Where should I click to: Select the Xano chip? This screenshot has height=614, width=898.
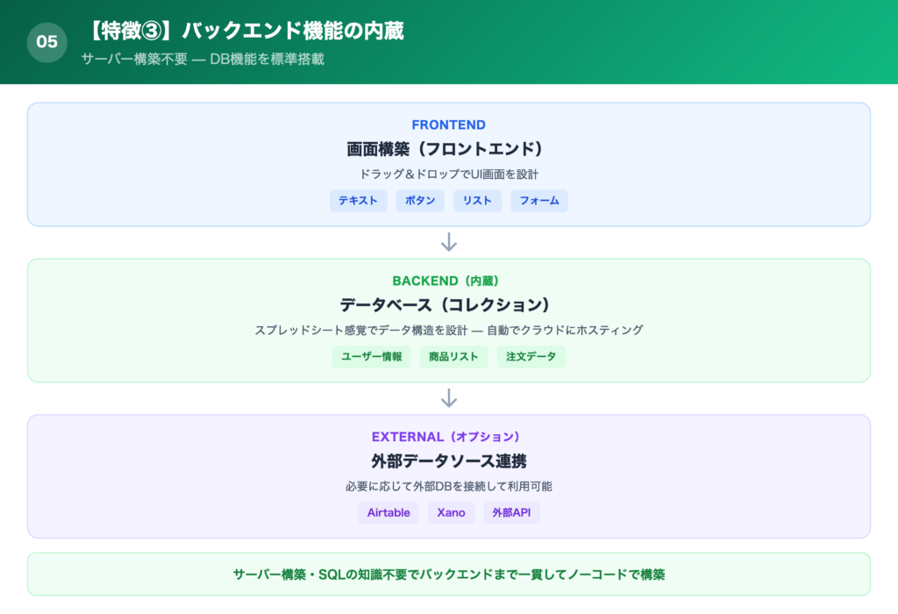pyautogui.click(x=451, y=512)
